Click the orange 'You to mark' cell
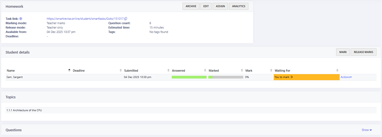Image resolution: width=382 pixels, height=137 pixels. tap(306, 77)
